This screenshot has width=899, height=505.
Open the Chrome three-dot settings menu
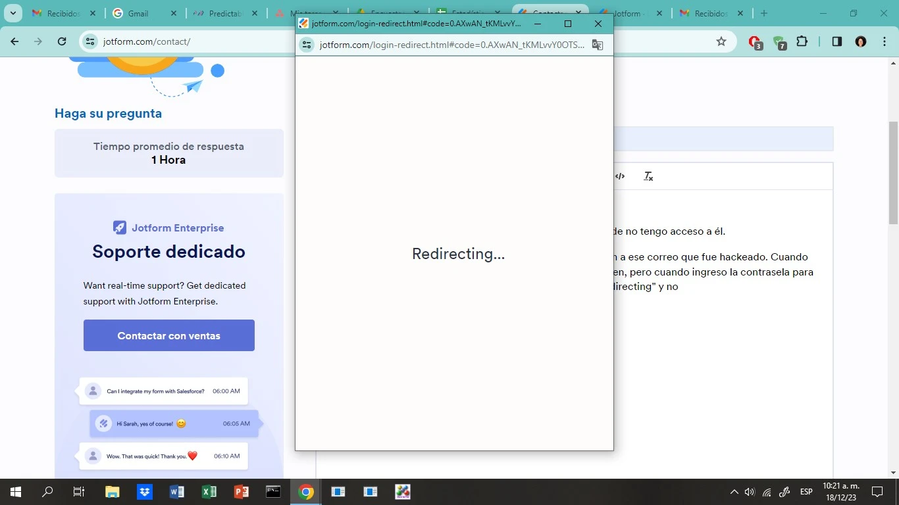(885, 41)
